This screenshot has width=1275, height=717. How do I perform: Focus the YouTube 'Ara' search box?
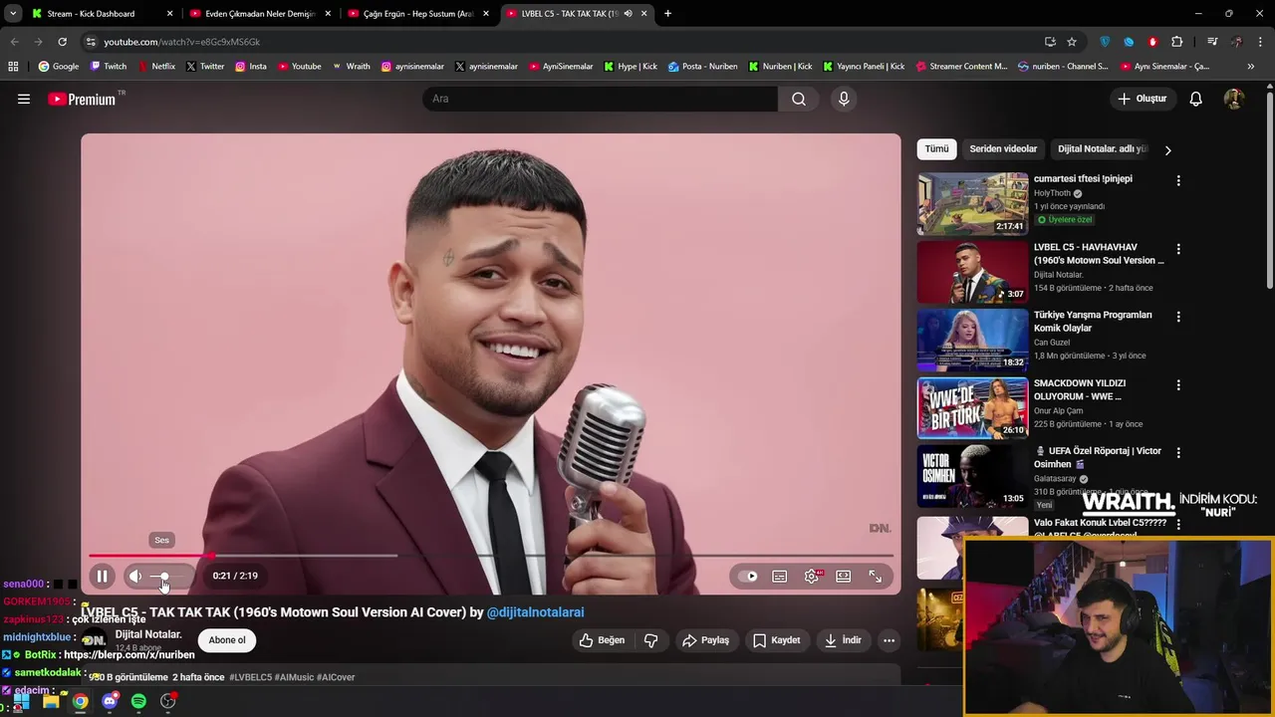coord(600,99)
